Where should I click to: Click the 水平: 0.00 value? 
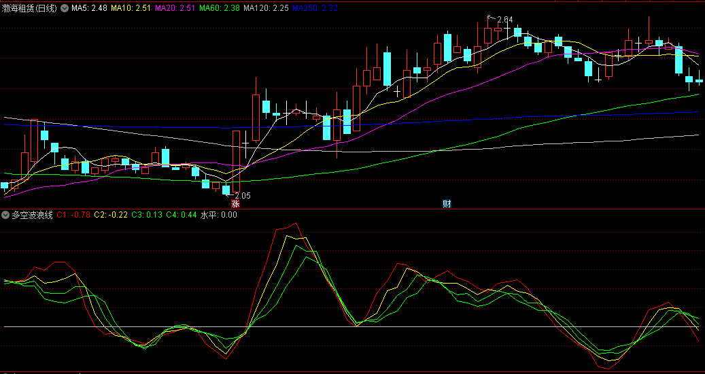pos(218,215)
